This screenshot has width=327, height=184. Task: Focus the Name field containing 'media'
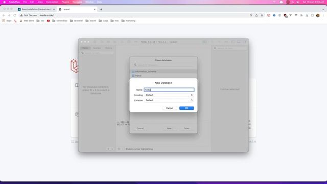(169, 90)
